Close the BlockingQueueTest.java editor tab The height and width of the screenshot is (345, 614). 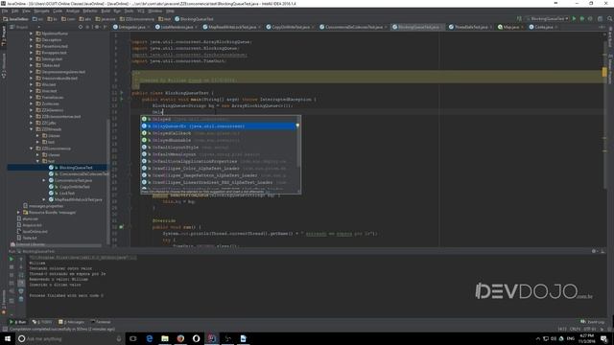(x=442, y=27)
